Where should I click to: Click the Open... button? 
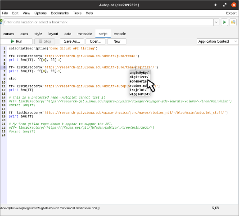[95, 41]
